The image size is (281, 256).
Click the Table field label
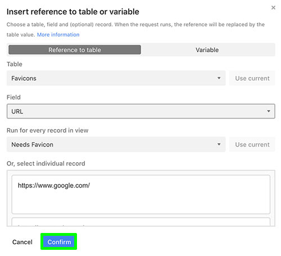(x=15, y=64)
